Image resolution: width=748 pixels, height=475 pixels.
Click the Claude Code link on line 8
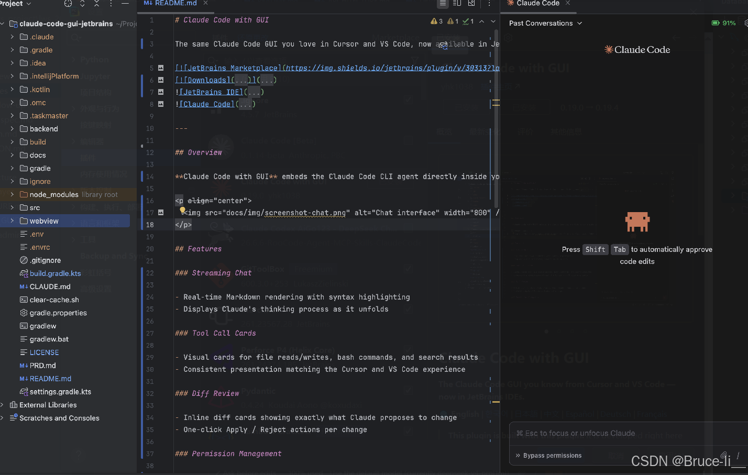(206, 104)
